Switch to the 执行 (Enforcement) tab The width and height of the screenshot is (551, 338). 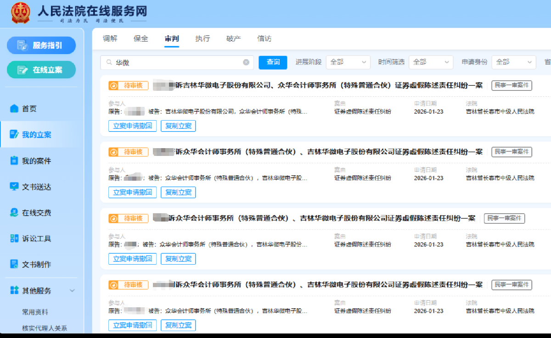[202, 39]
